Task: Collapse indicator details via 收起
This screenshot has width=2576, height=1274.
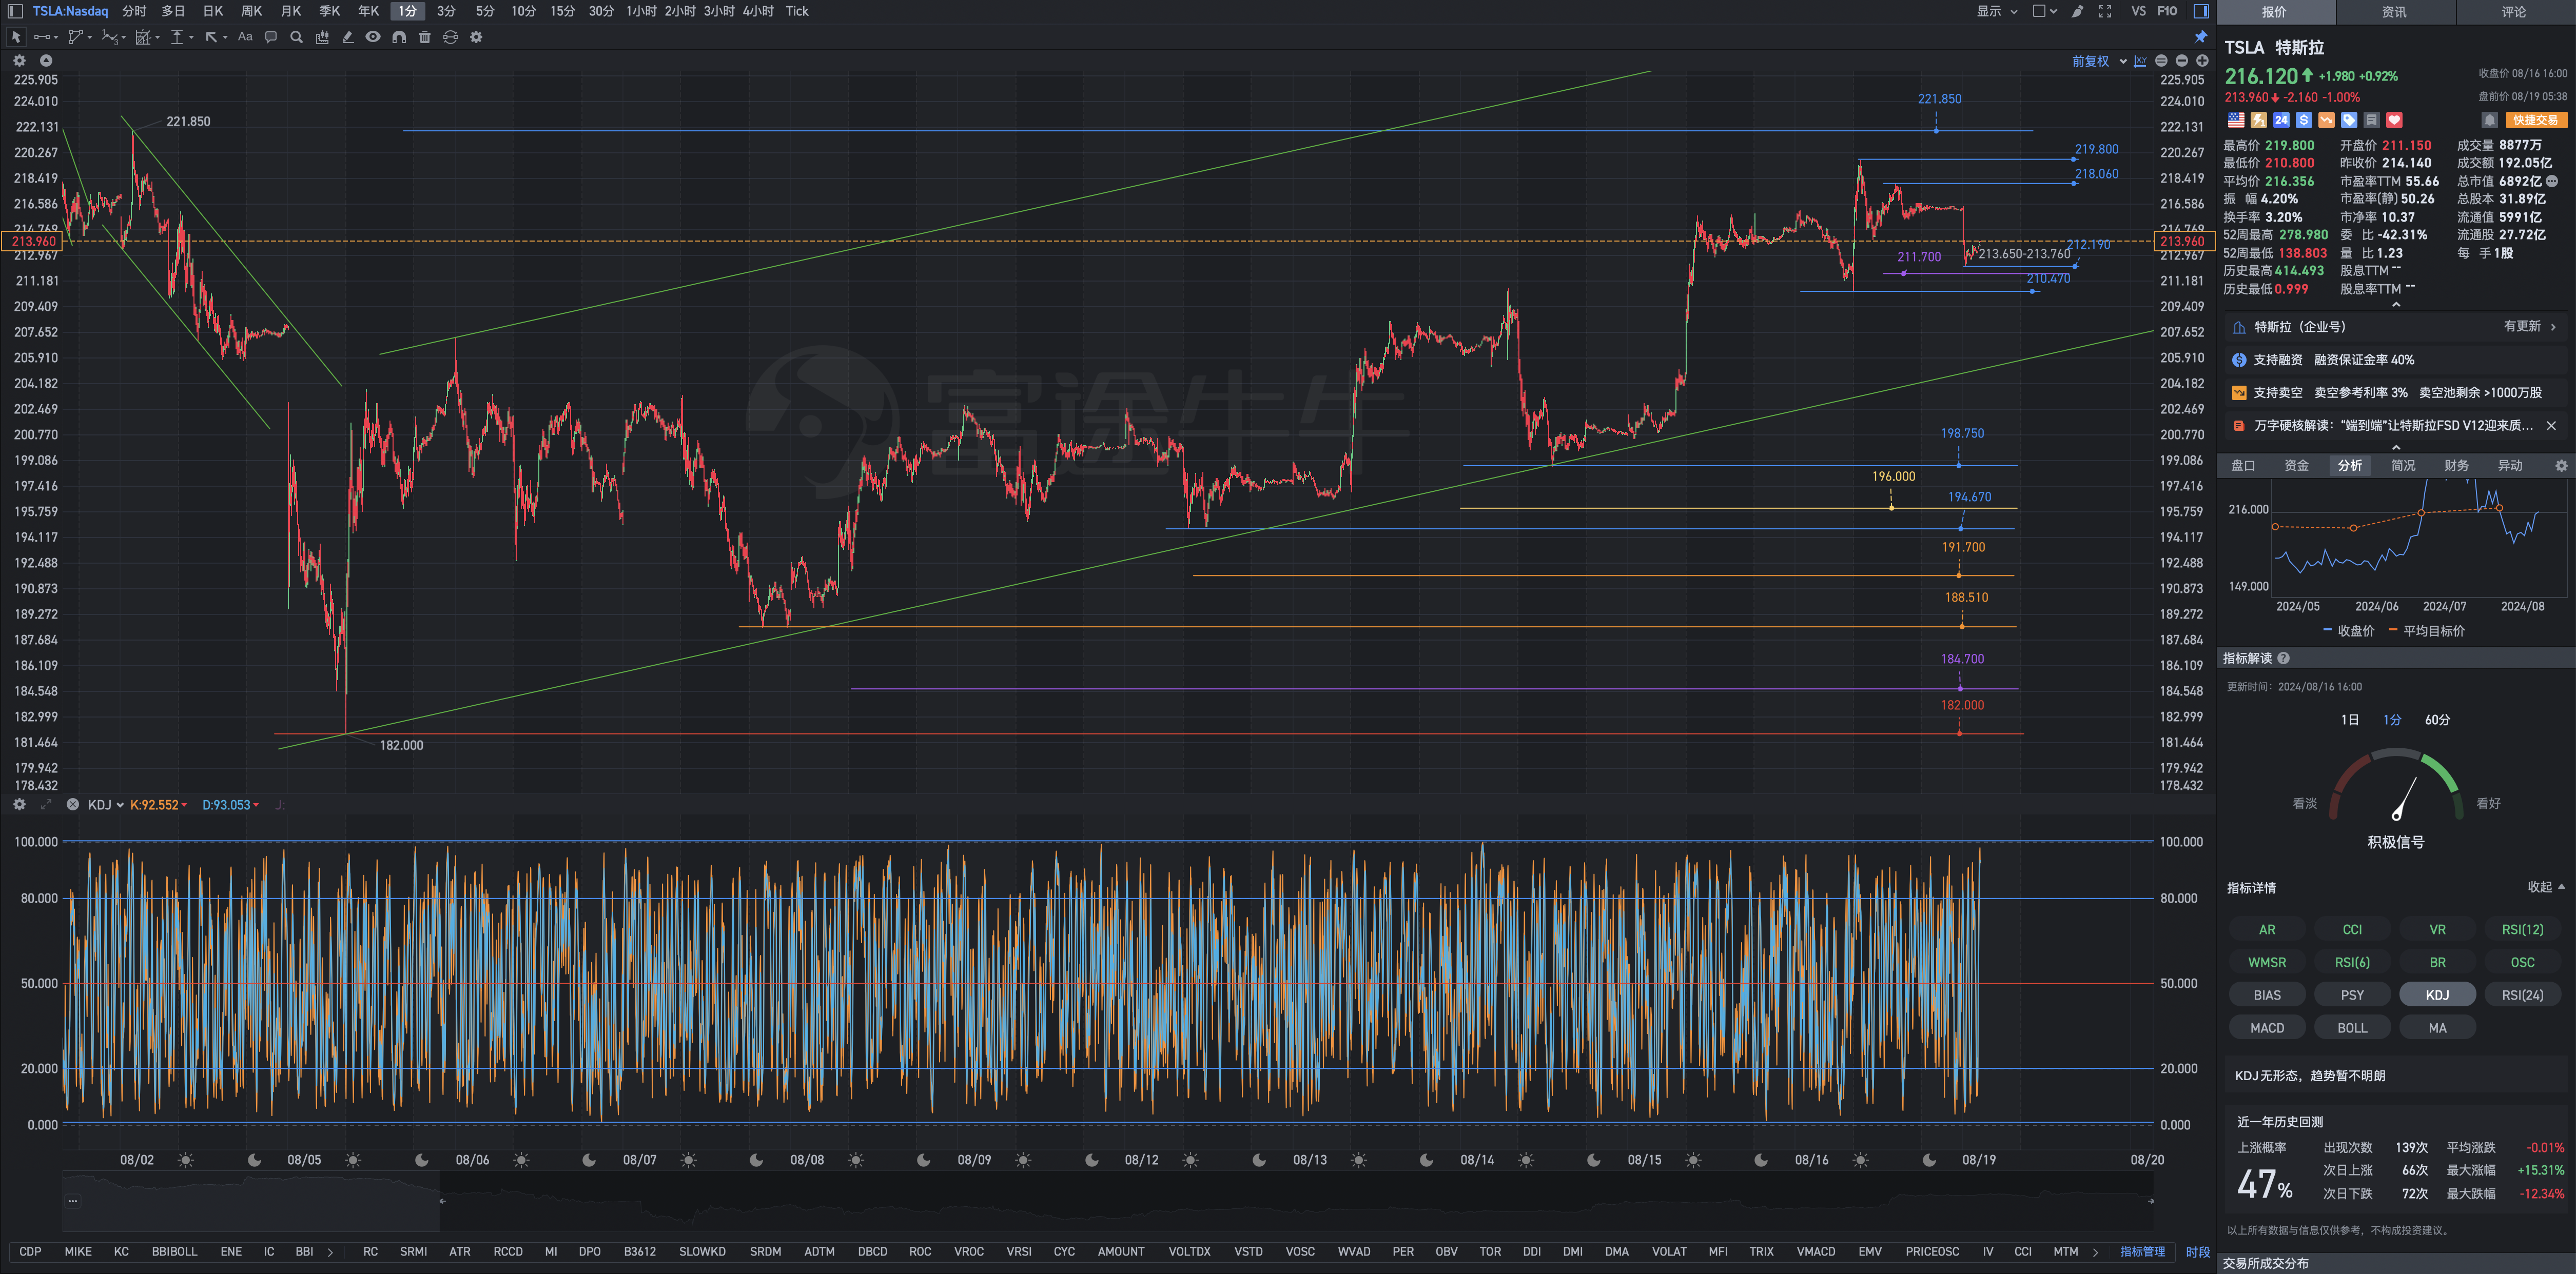Action: coord(2545,886)
